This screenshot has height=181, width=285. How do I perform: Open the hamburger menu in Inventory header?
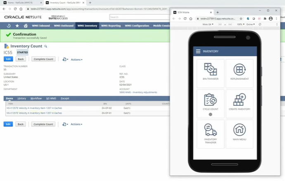pos(198,51)
